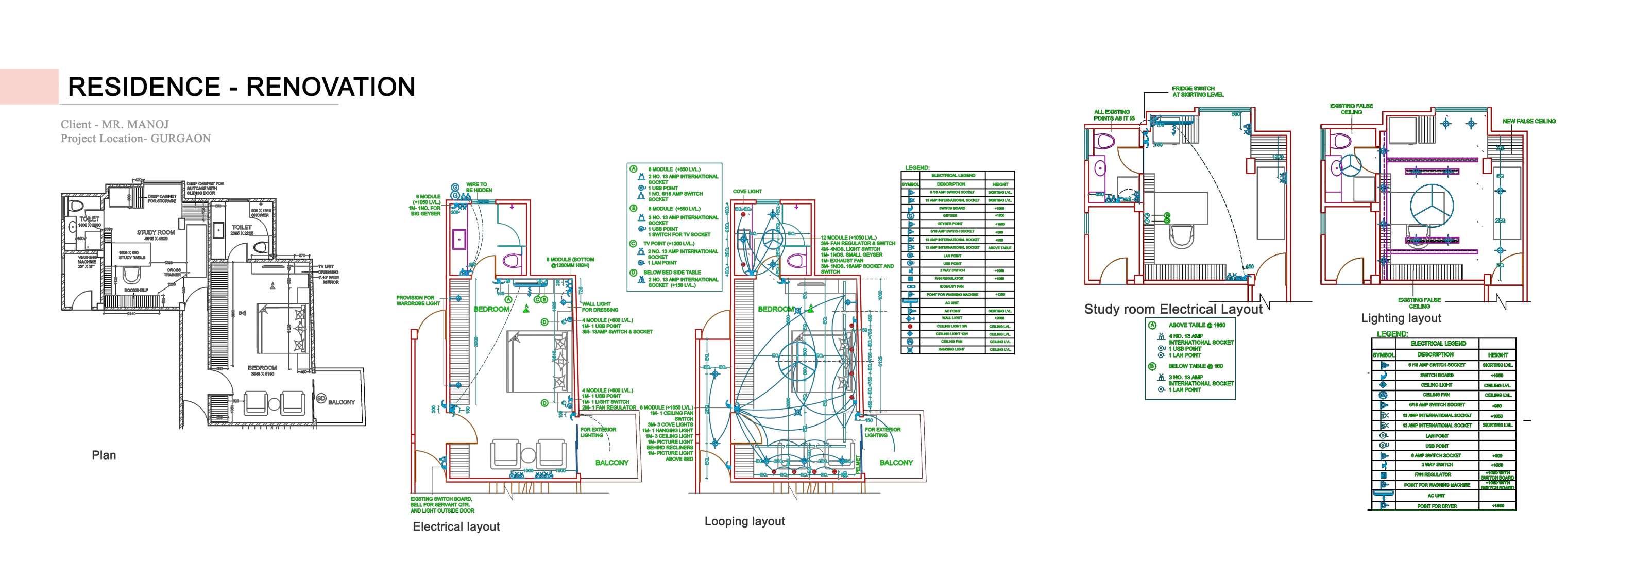The image size is (1635, 578).
Task: Click the RESIDENCE - RENOVATION title
Action: click(241, 86)
